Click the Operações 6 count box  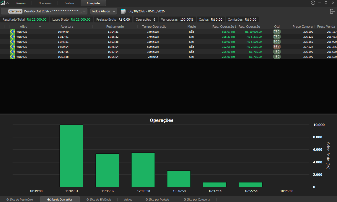pos(146,19)
